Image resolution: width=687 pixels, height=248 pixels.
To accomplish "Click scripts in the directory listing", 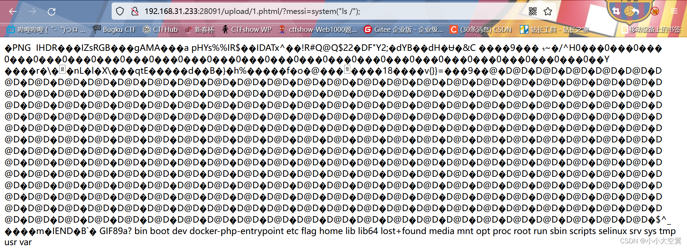I will [x=583, y=232].
